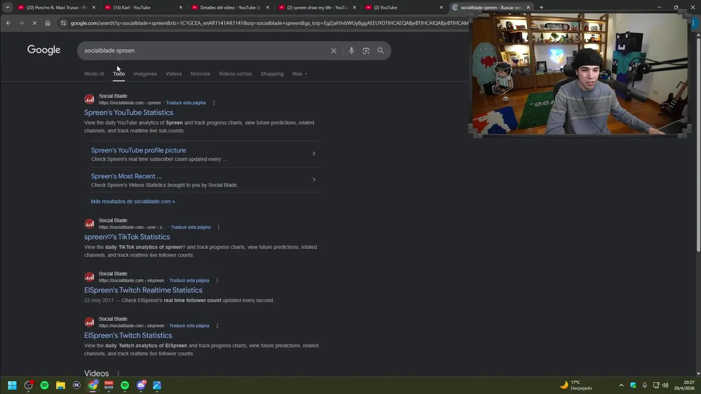Click Social Blade favicon of the TikTok result

89,224
